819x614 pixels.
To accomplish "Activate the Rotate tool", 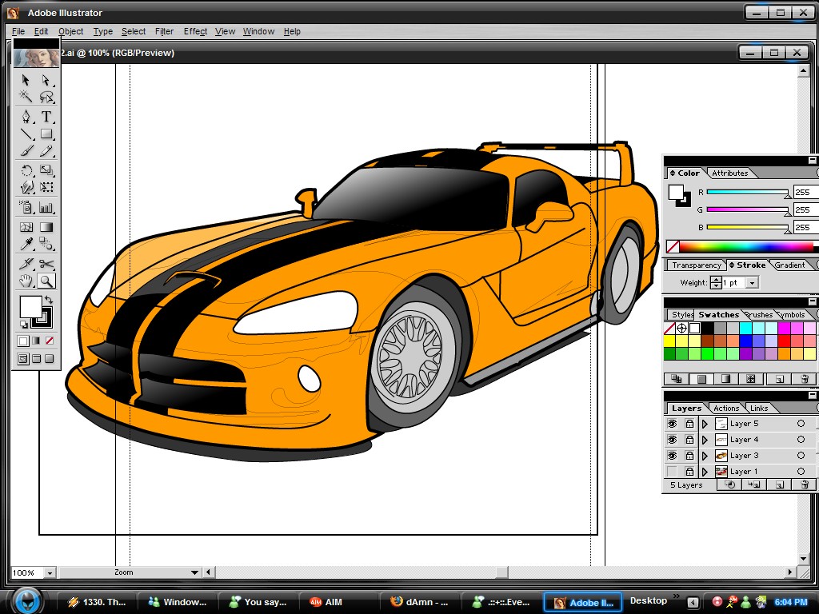I will point(26,169).
